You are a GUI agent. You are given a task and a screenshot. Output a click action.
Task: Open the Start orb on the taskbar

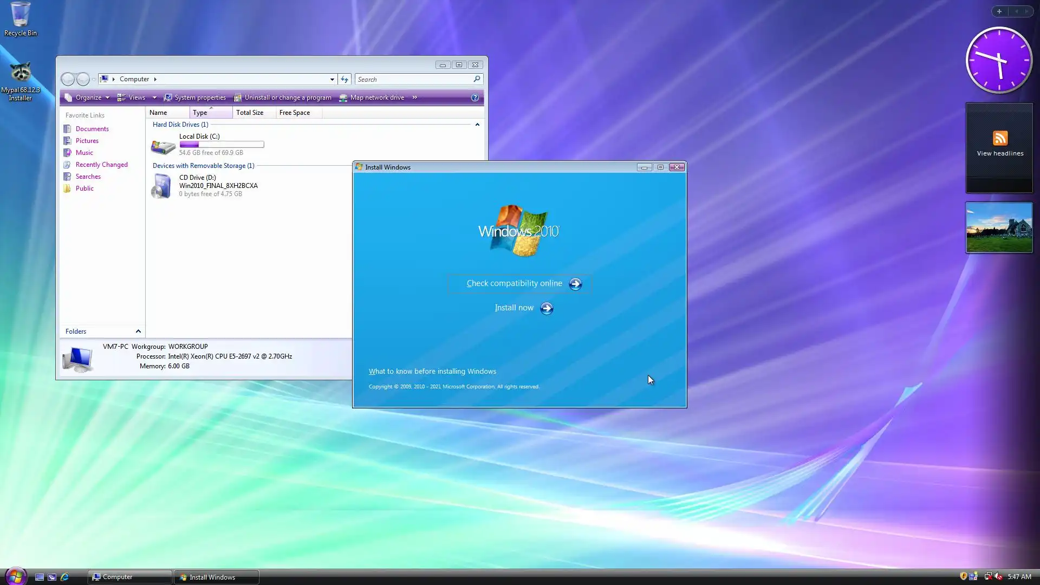pyautogui.click(x=15, y=576)
